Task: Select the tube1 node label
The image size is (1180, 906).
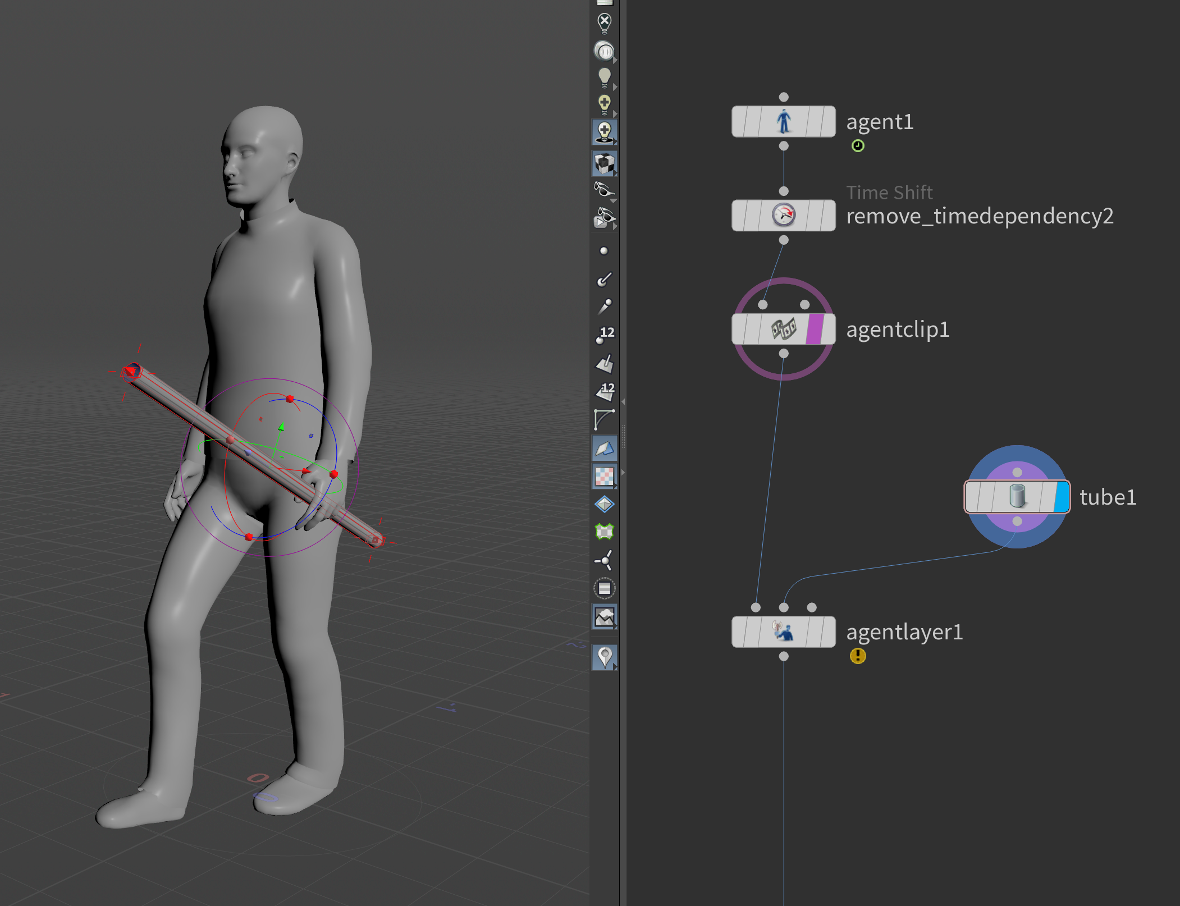Action: tap(1108, 497)
